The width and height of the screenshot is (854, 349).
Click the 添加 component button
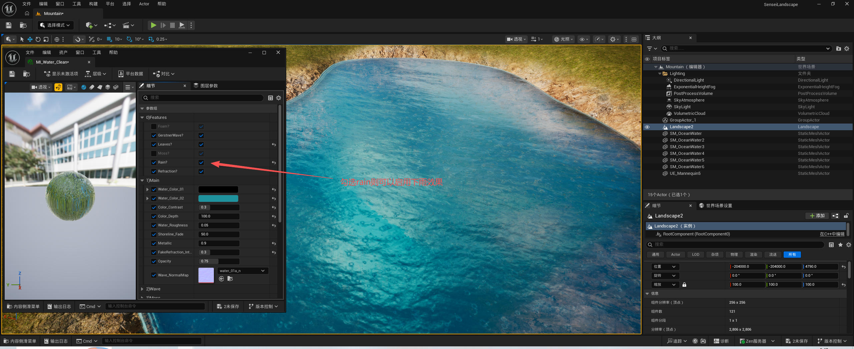click(817, 216)
